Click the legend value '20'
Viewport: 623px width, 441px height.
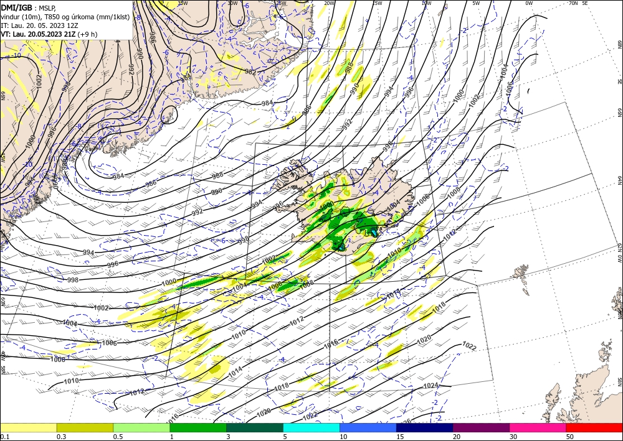pyautogui.click(x=457, y=437)
